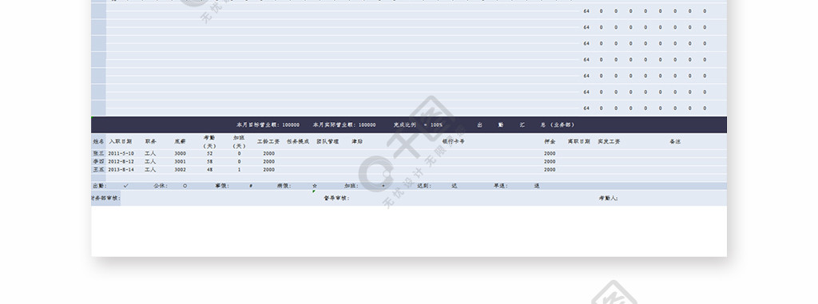Click the 本月目标营业额: 100000 text
Viewport: 818px width, 304px height.
coord(268,125)
